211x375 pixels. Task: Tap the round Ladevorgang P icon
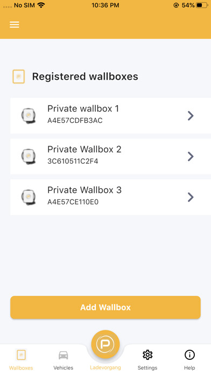(105, 344)
